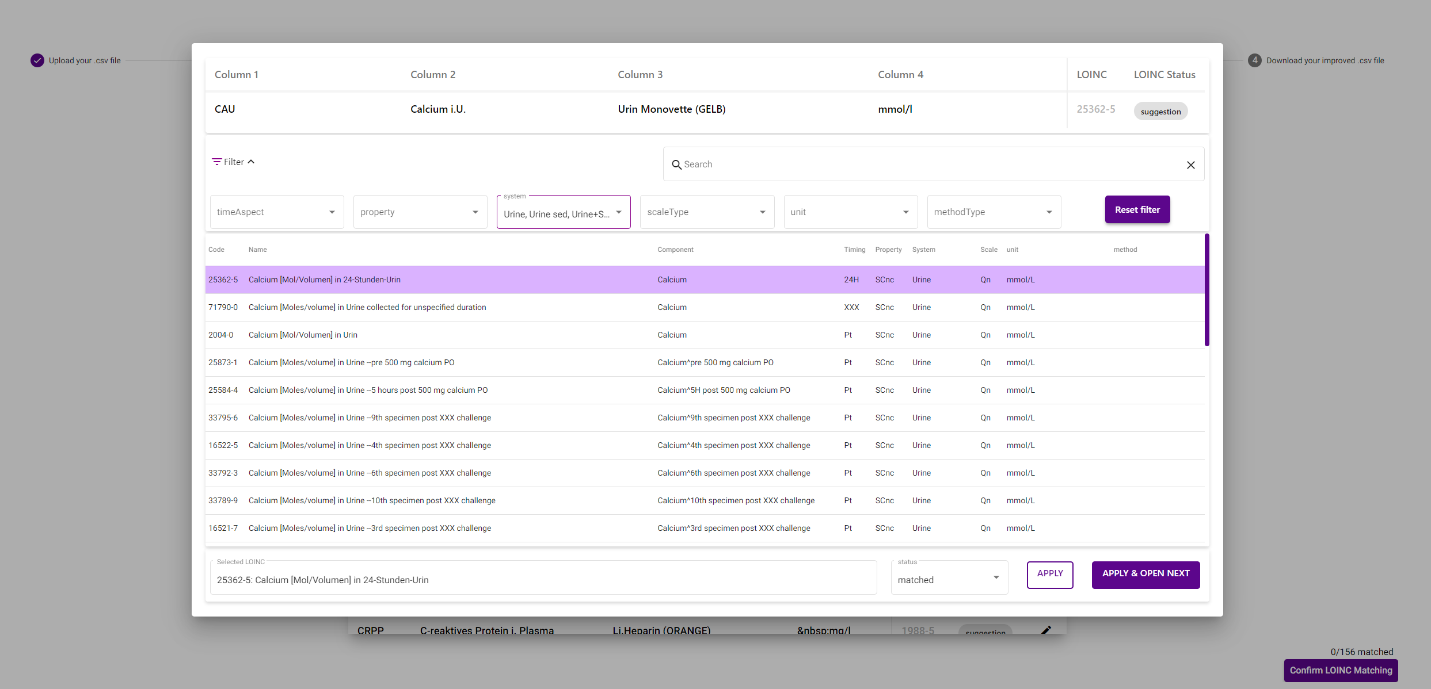Open the timeAspect dropdown
Image resolution: width=1431 pixels, height=689 pixels.
277,212
